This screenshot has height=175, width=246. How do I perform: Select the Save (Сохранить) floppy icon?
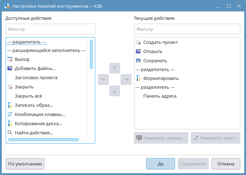tap(138, 60)
